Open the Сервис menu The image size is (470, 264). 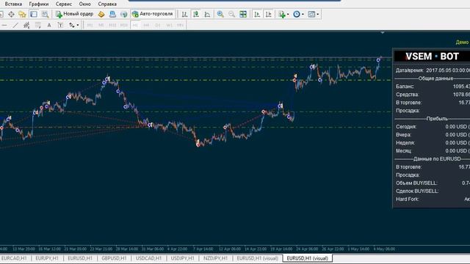pyautogui.click(x=64, y=4)
